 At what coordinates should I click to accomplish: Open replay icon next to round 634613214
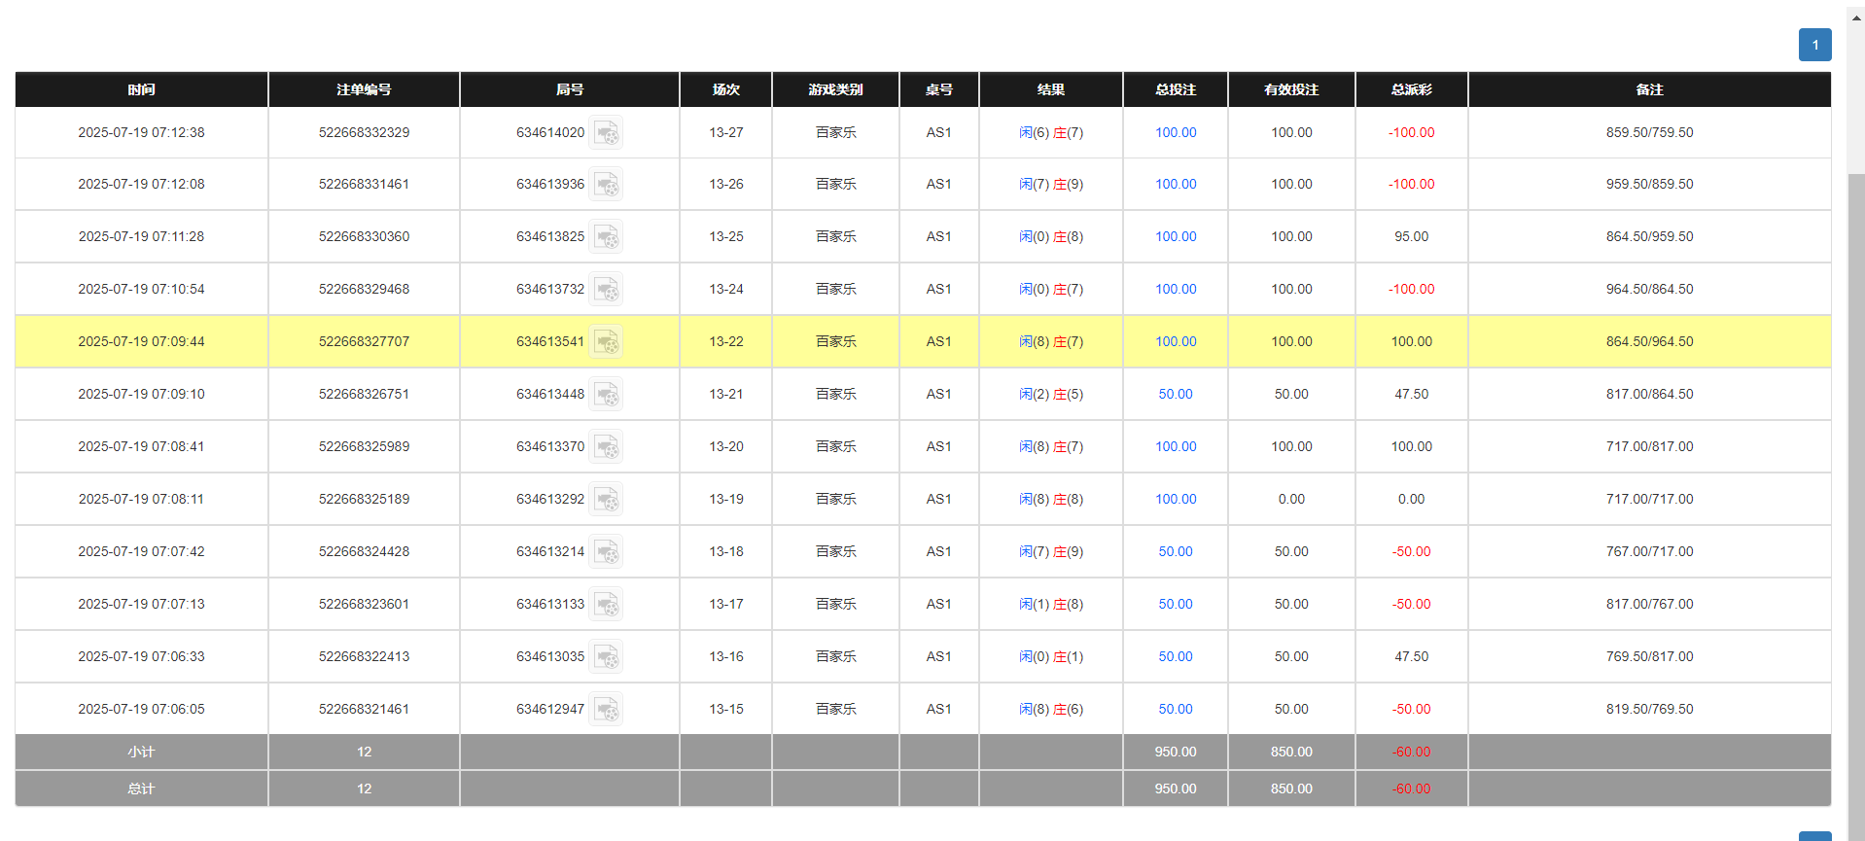(606, 552)
